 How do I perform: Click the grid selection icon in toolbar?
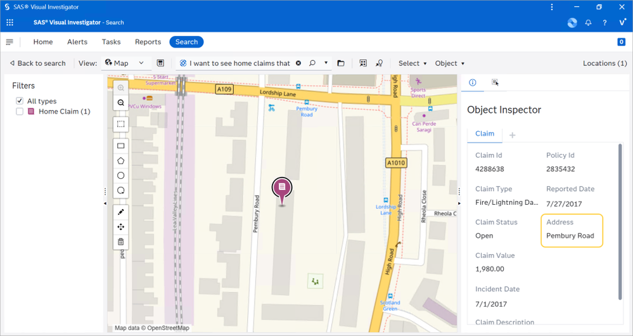point(363,63)
